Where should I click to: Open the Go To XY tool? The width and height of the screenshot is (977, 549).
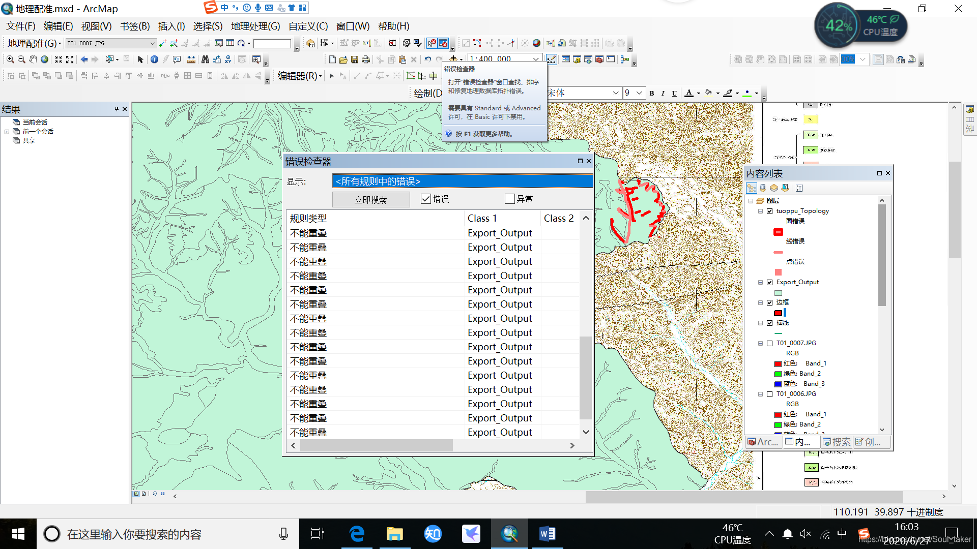pos(228,59)
